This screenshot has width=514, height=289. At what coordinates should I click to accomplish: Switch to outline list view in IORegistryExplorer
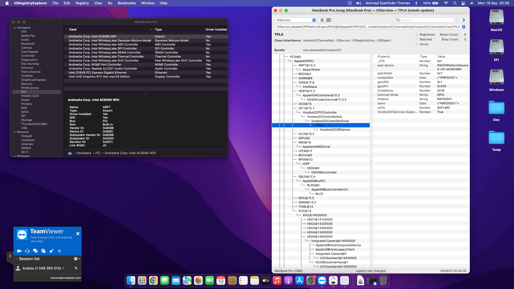[x=322, y=20]
